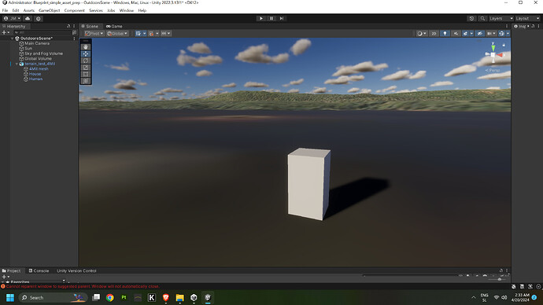Select the Hand (View) tool in scene toolbar
This screenshot has width=543, height=305.
pyautogui.click(x=86, y=46)
